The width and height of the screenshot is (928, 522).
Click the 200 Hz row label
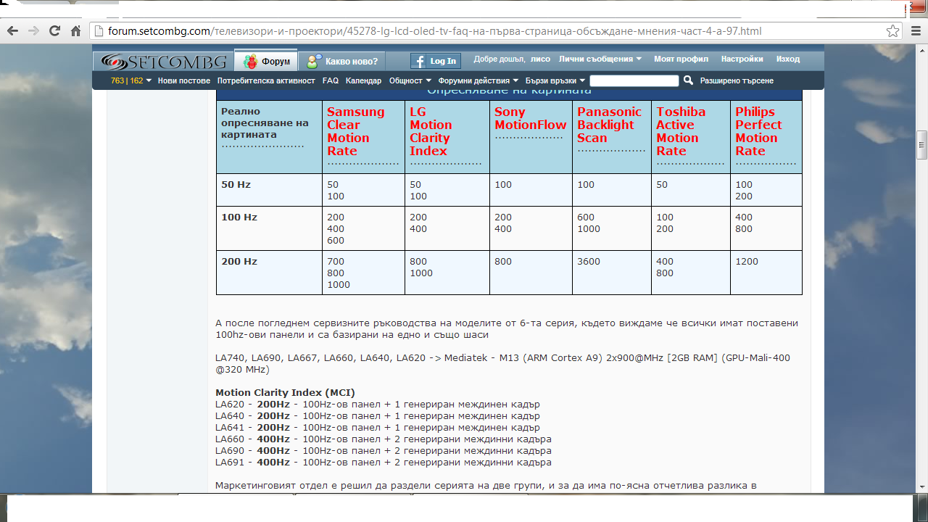click(x=239, y=262)
